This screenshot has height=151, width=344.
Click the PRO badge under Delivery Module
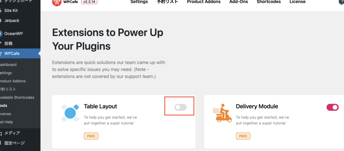[243, 136]
